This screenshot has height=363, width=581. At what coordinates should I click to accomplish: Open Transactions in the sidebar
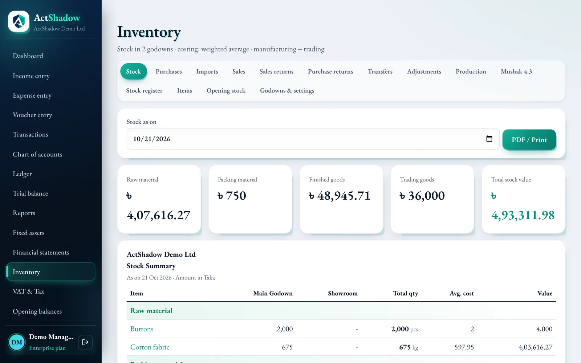coord(51,135)
